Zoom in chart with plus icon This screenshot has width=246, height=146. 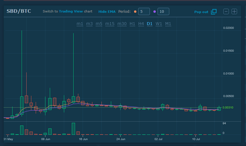234,11
